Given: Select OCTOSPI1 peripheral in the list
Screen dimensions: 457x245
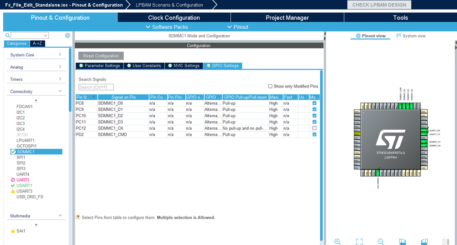Looking at the screenshot, I should pyautogui.click(x=27, y=146).
